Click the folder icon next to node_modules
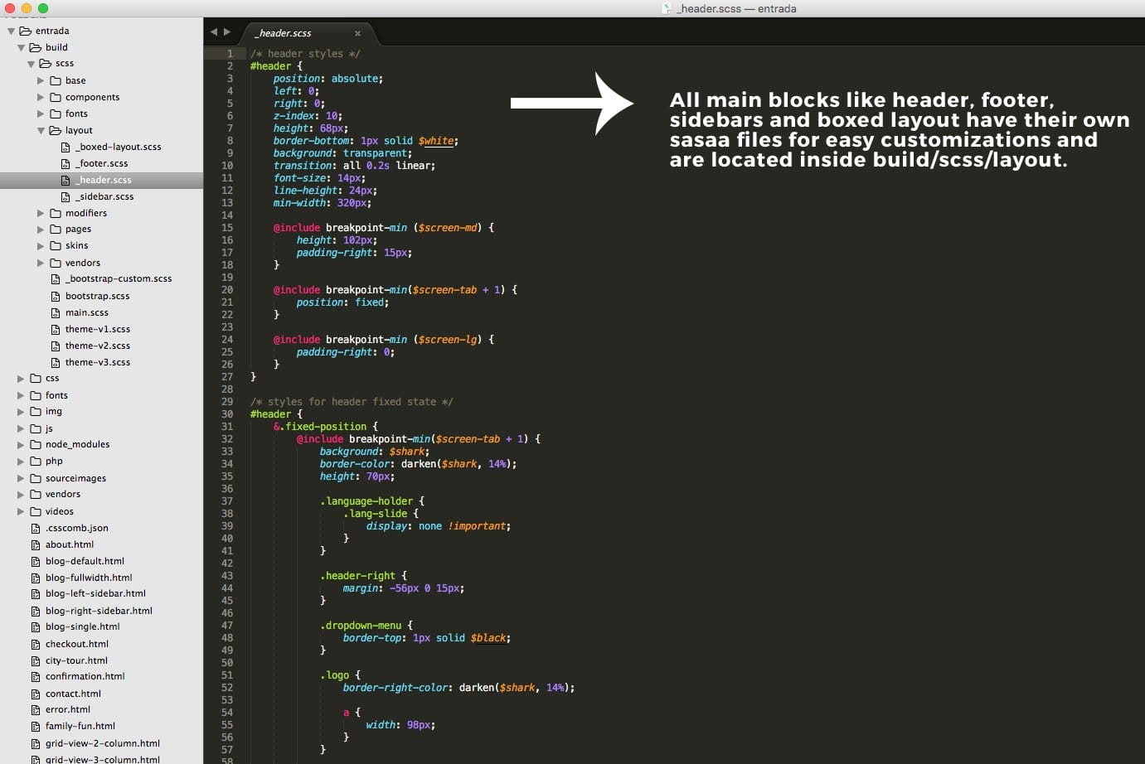Viewport: 1145px width, 764px height. (36, 445)
